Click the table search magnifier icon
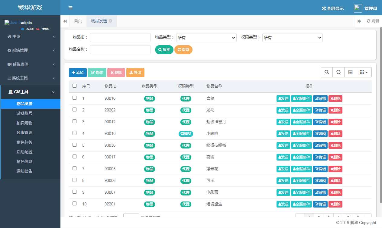Image resolution: width=382 pixels, height=228 pixels. coord(327,72)
